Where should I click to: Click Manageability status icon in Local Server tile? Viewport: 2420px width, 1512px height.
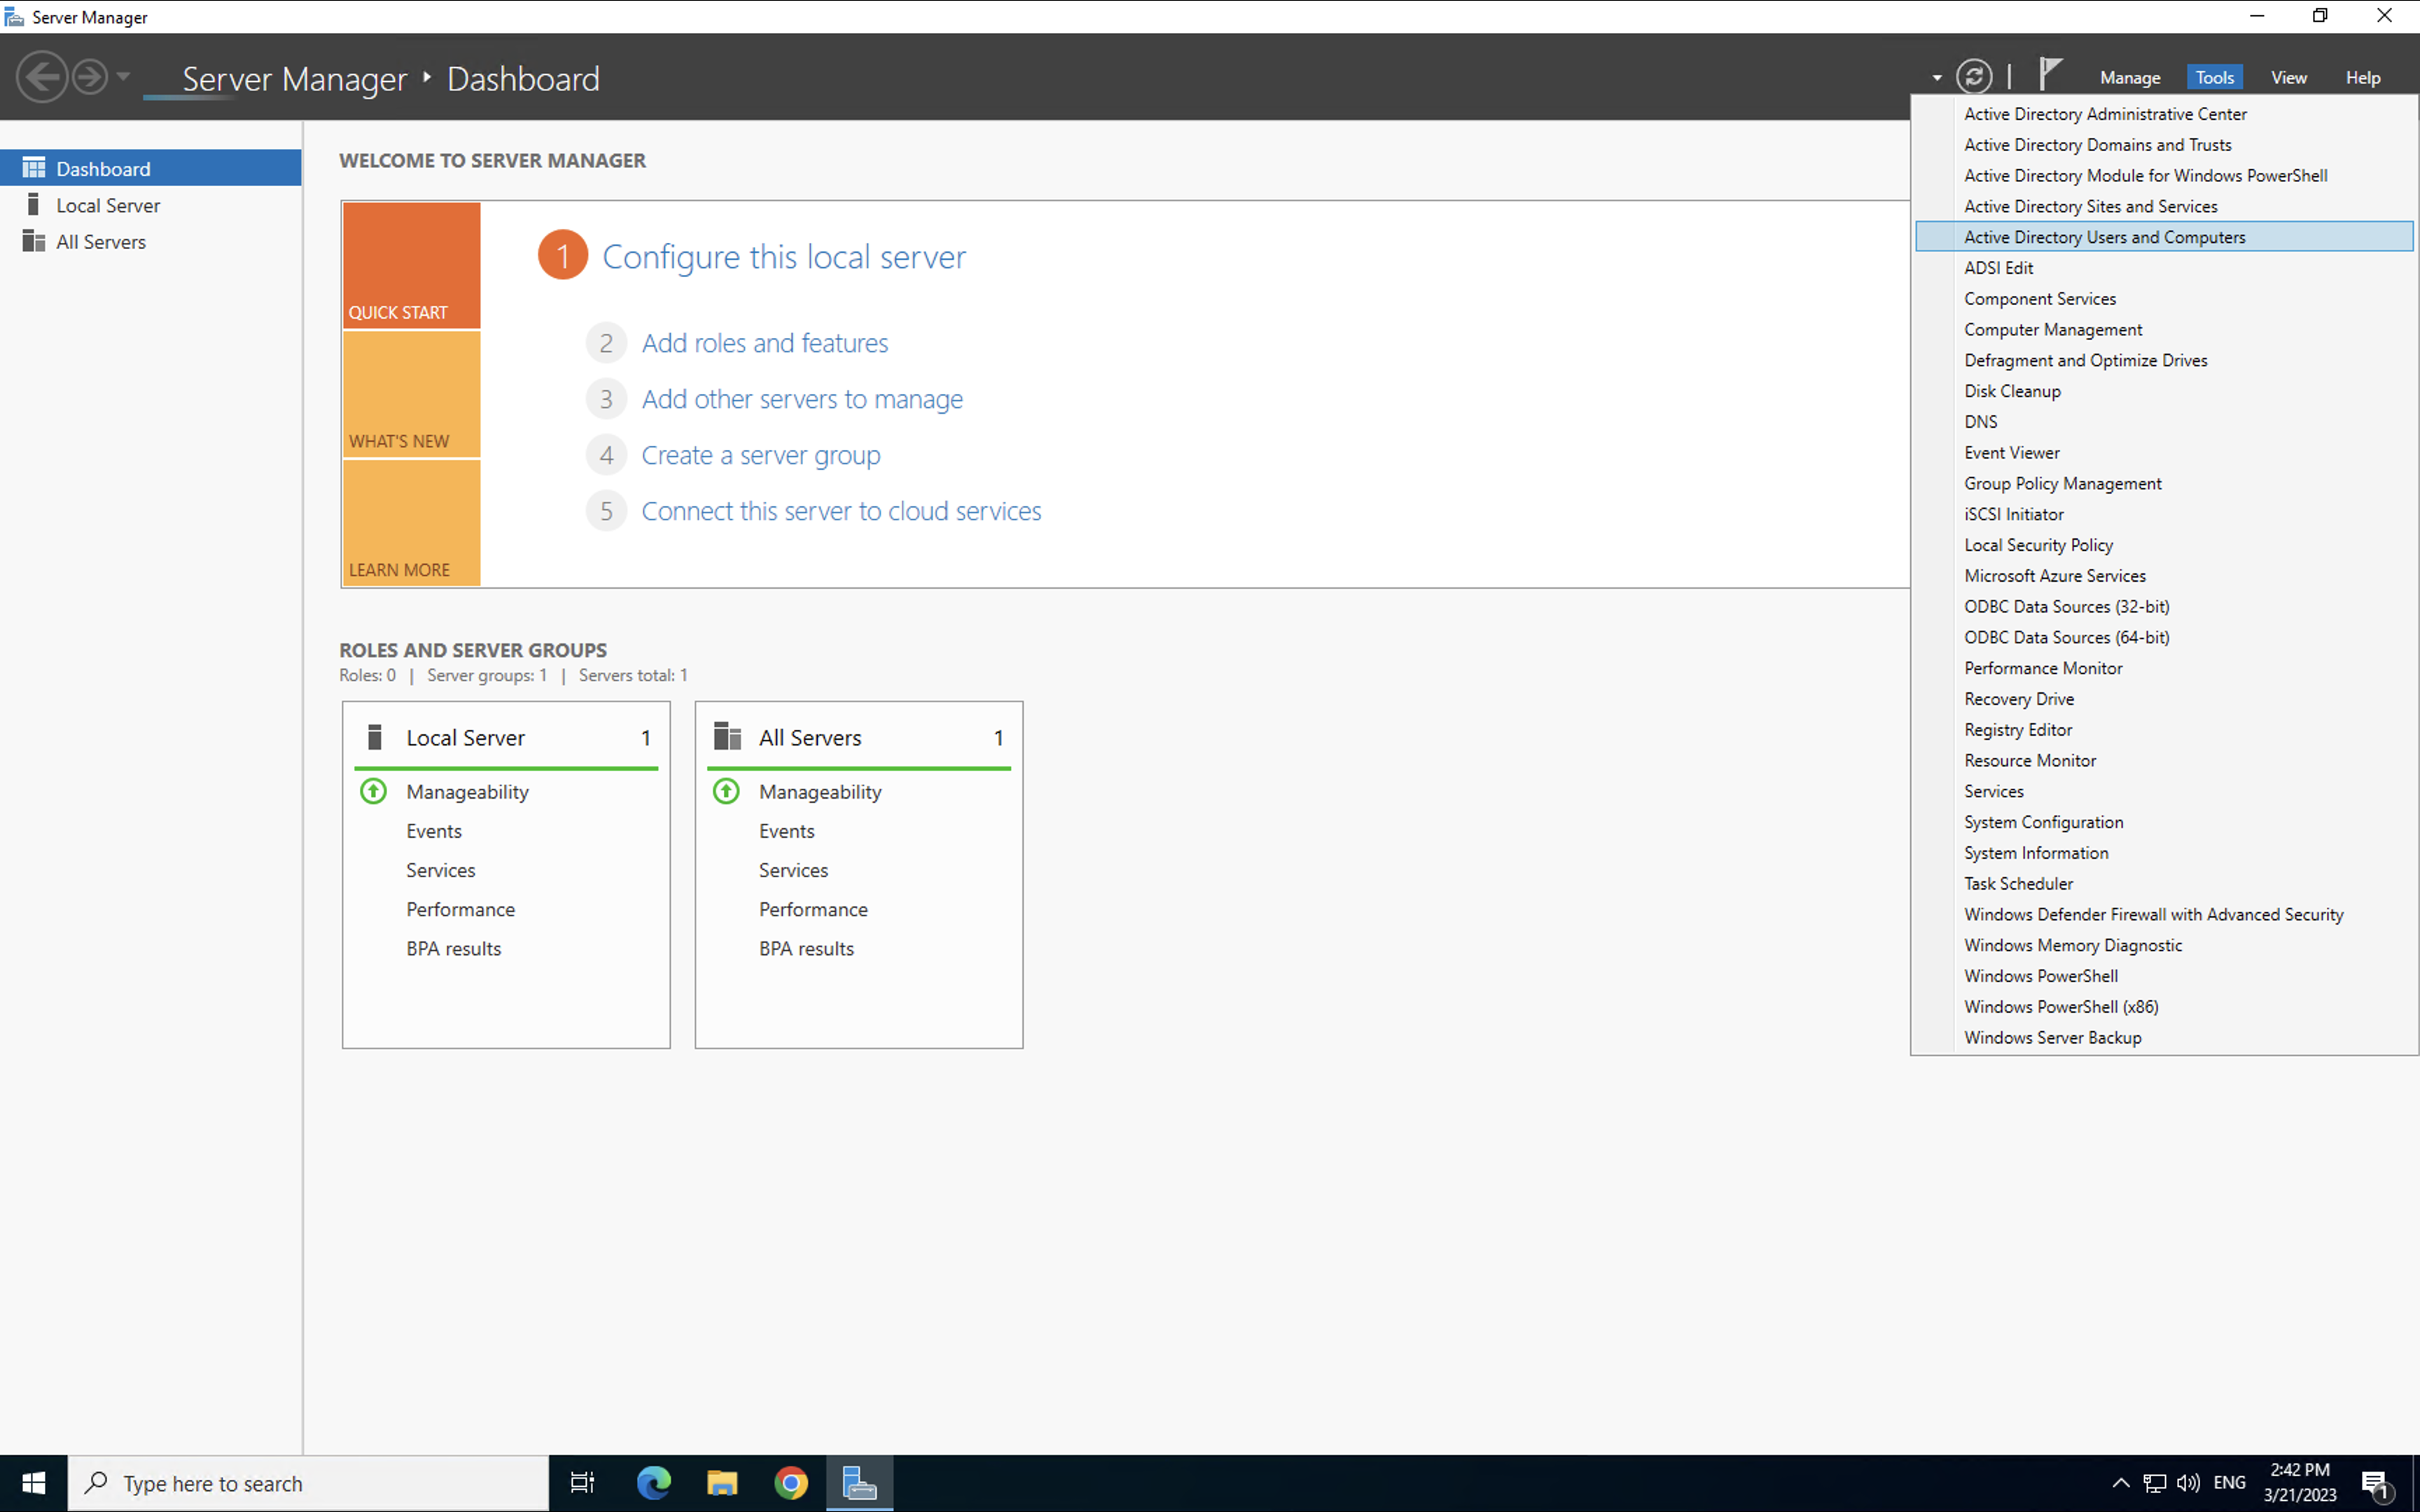pyautogui.click(x=373, y=791)
